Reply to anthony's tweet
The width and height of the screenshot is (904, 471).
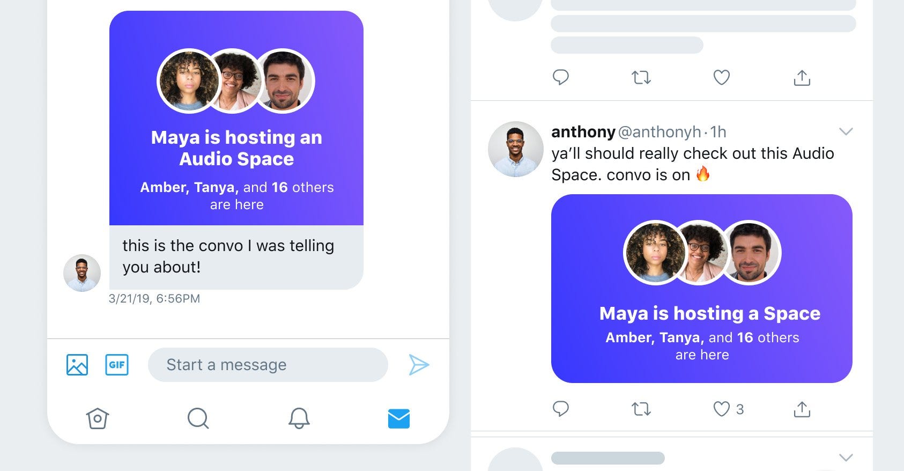click(x=561, y=409)
